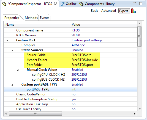Select the RTOS Version row label
Image resolution: width=147 pixels, height=120 pixels.
click(x=26, y=35)
